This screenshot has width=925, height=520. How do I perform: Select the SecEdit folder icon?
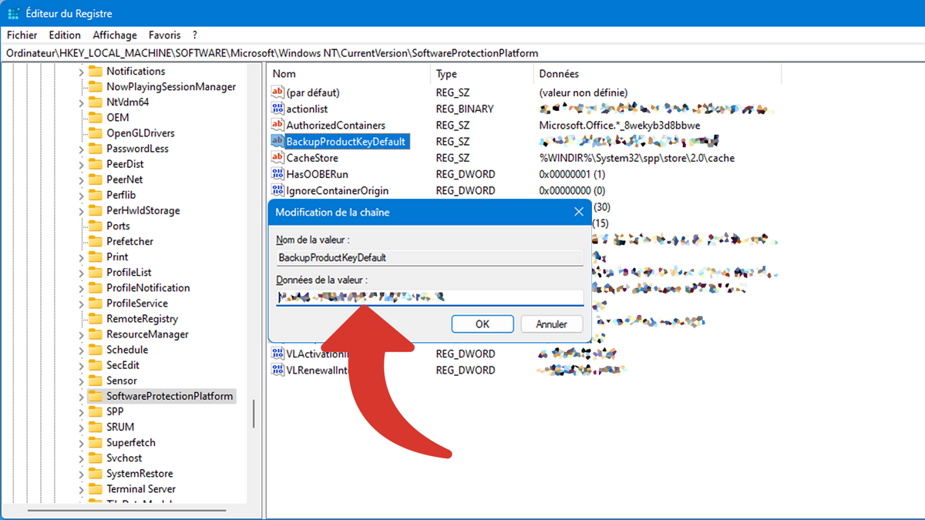point(95,365)
